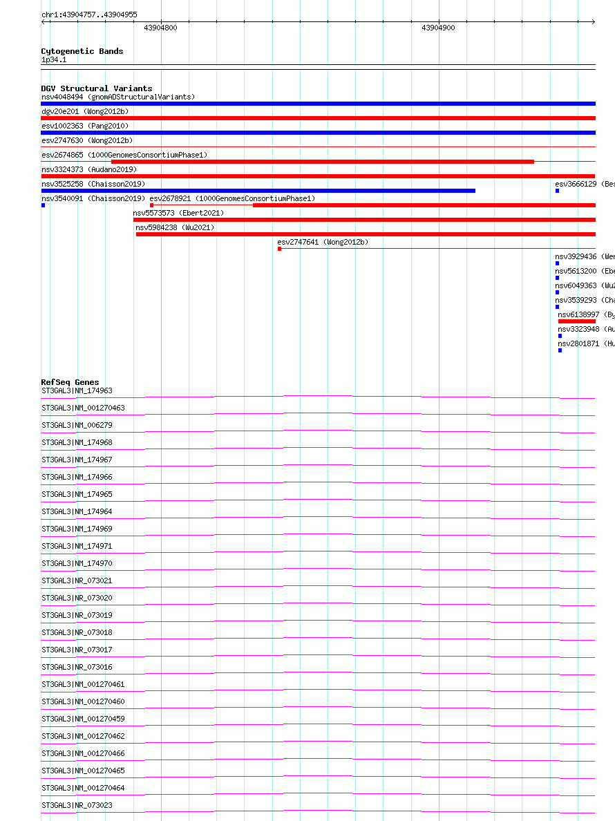
Task: Select the Cytogenetic Bands track title
Action: tap(82, 51)
